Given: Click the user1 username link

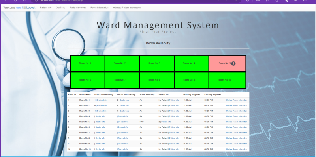Looking at the screenshot, I should click(x=19, y=7).
